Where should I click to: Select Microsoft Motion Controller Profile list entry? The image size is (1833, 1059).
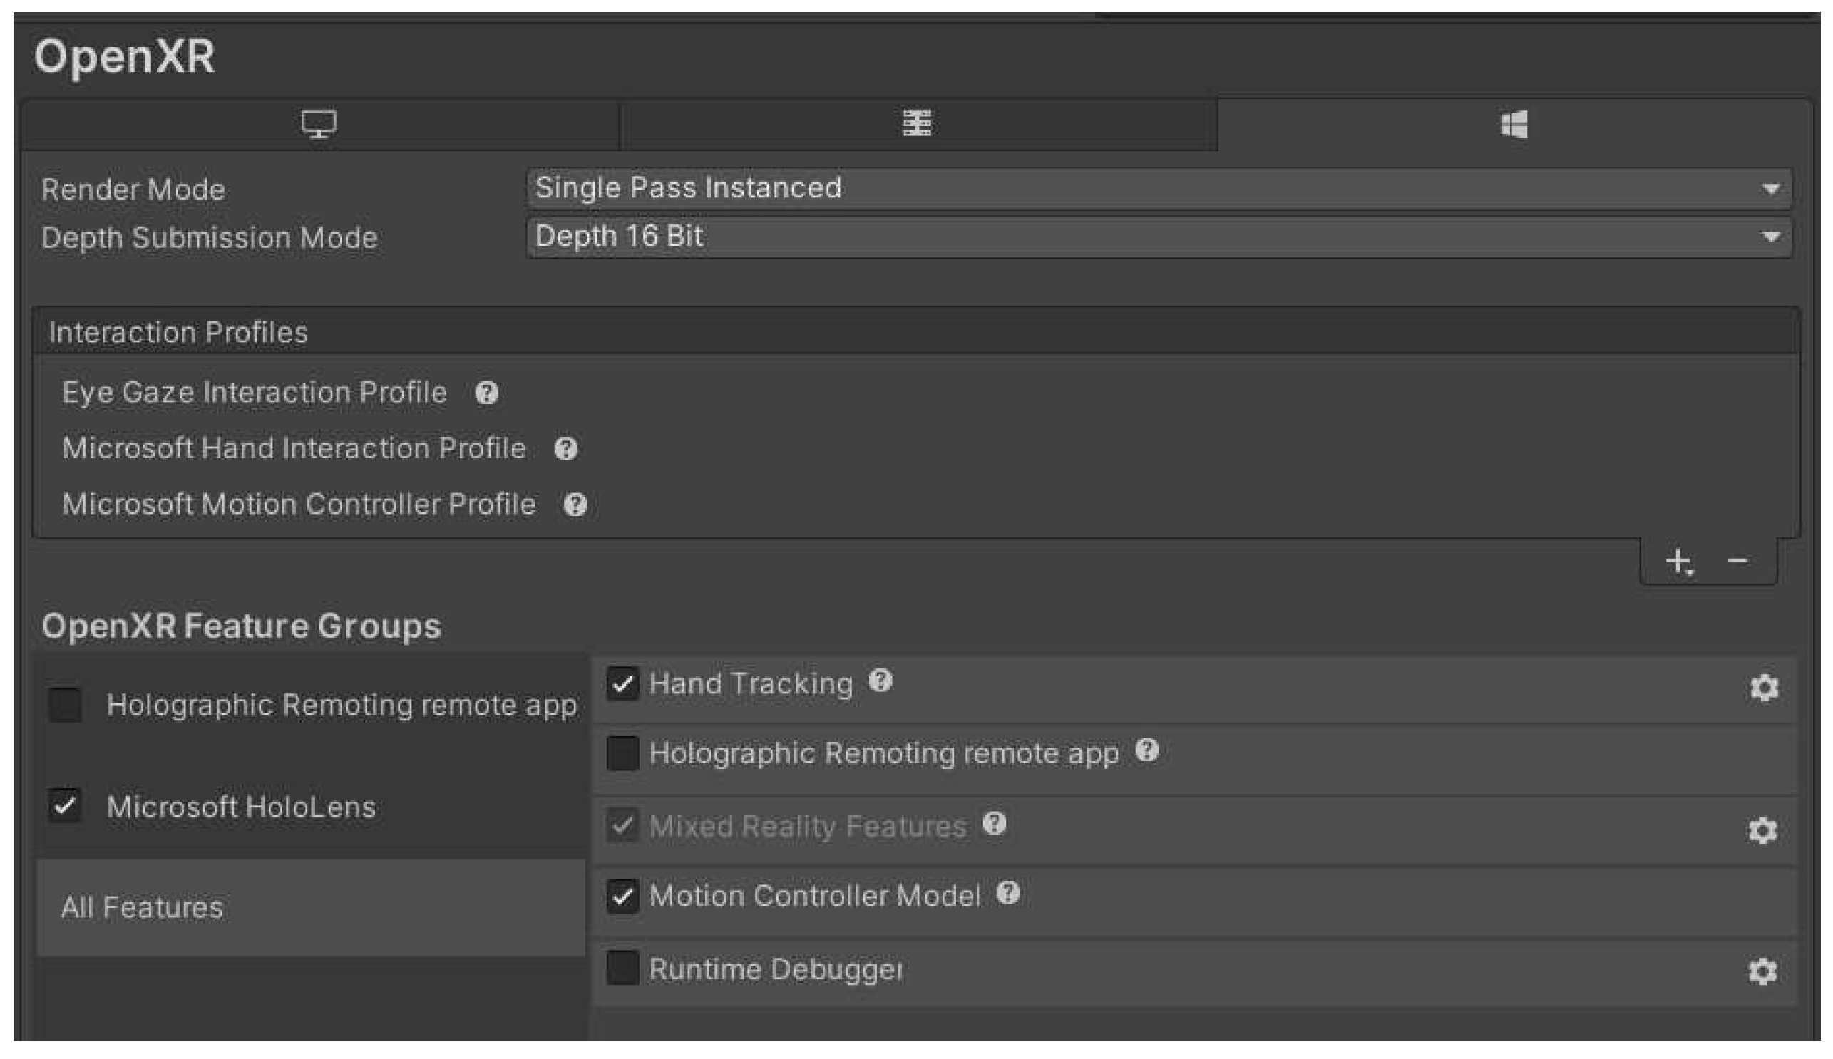[x=299, y=505]
